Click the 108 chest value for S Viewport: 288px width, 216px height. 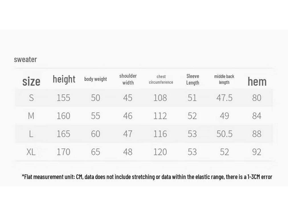(x=160, y=98)
